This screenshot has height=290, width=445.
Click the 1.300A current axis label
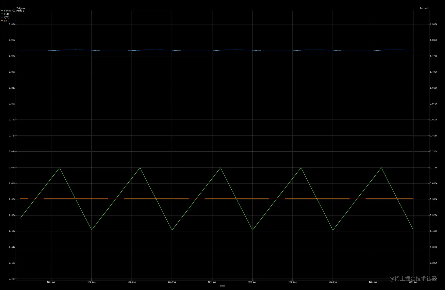pos(434,24)
